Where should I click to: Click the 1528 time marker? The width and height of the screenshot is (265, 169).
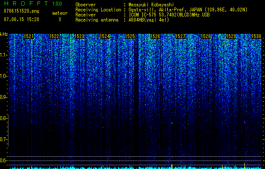click(206, 36)
